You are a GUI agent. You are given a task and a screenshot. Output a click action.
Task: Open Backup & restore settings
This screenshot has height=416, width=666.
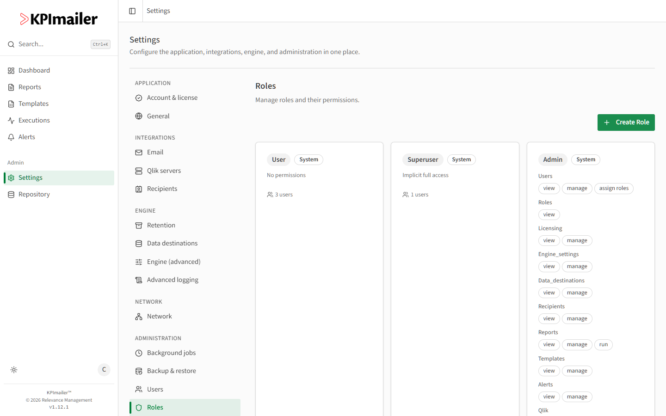click(185, 371)
